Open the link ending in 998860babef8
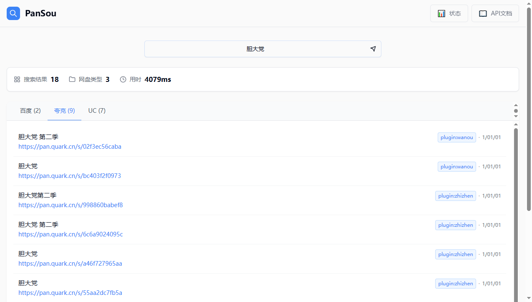The height and width of the screenshot is (302, 532). pos(71,205)
